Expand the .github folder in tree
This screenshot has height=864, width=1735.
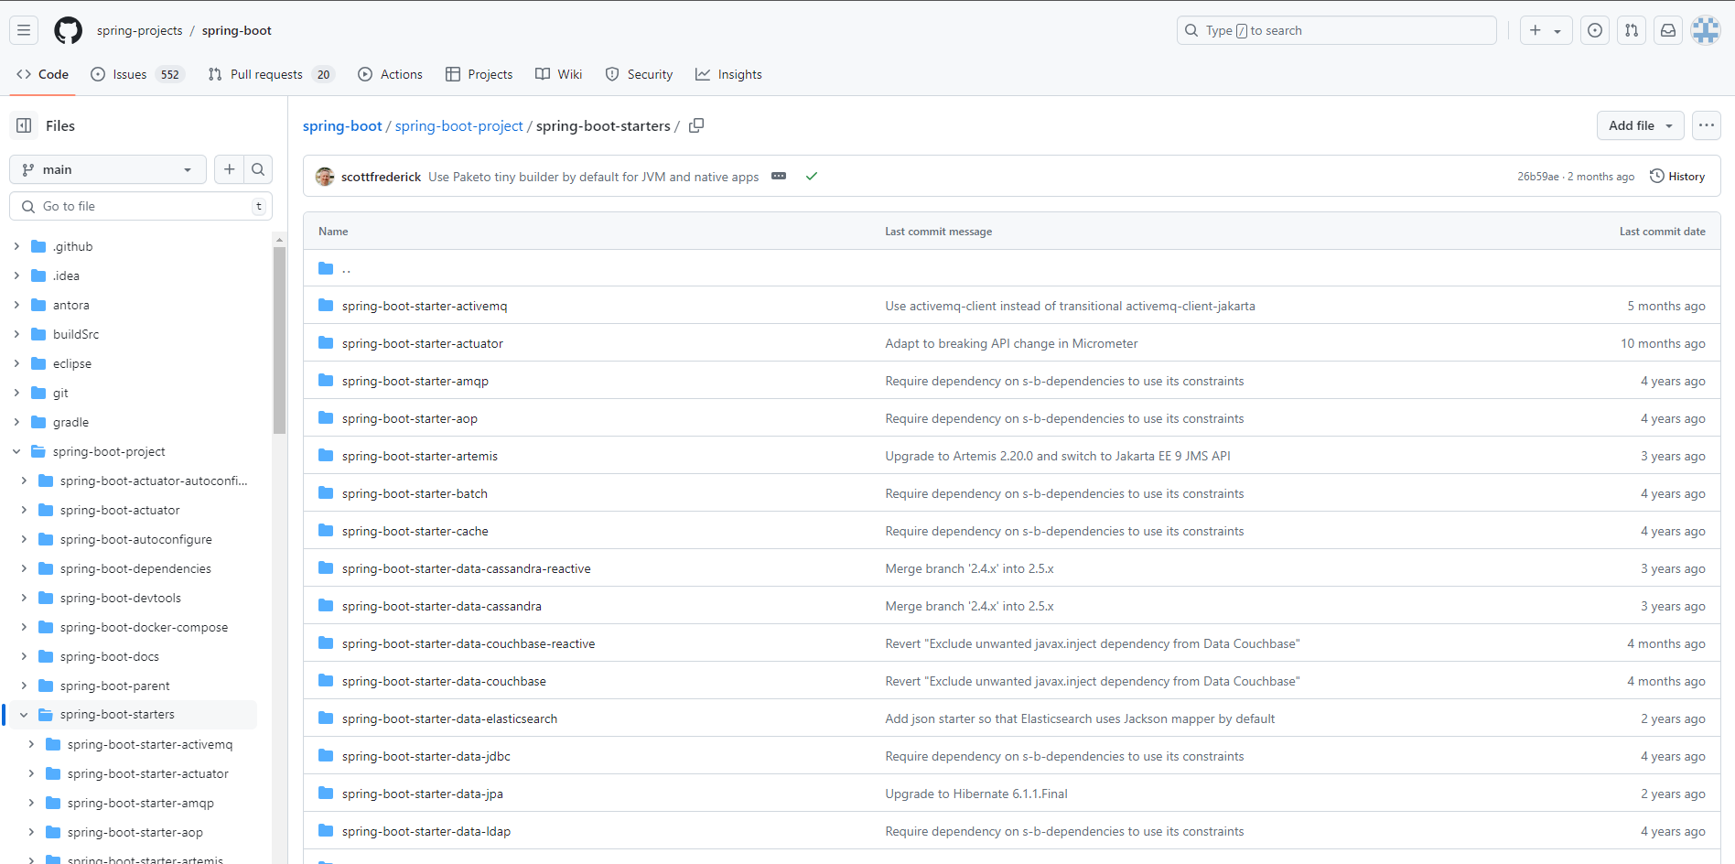tap(16, 246)
